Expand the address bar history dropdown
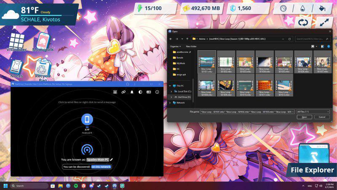This screenshot has height=190, width=337. [283, 39]
